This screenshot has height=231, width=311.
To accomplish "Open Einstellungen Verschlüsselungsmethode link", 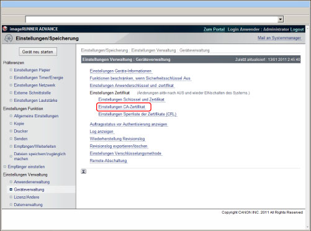I will (125, 153).
